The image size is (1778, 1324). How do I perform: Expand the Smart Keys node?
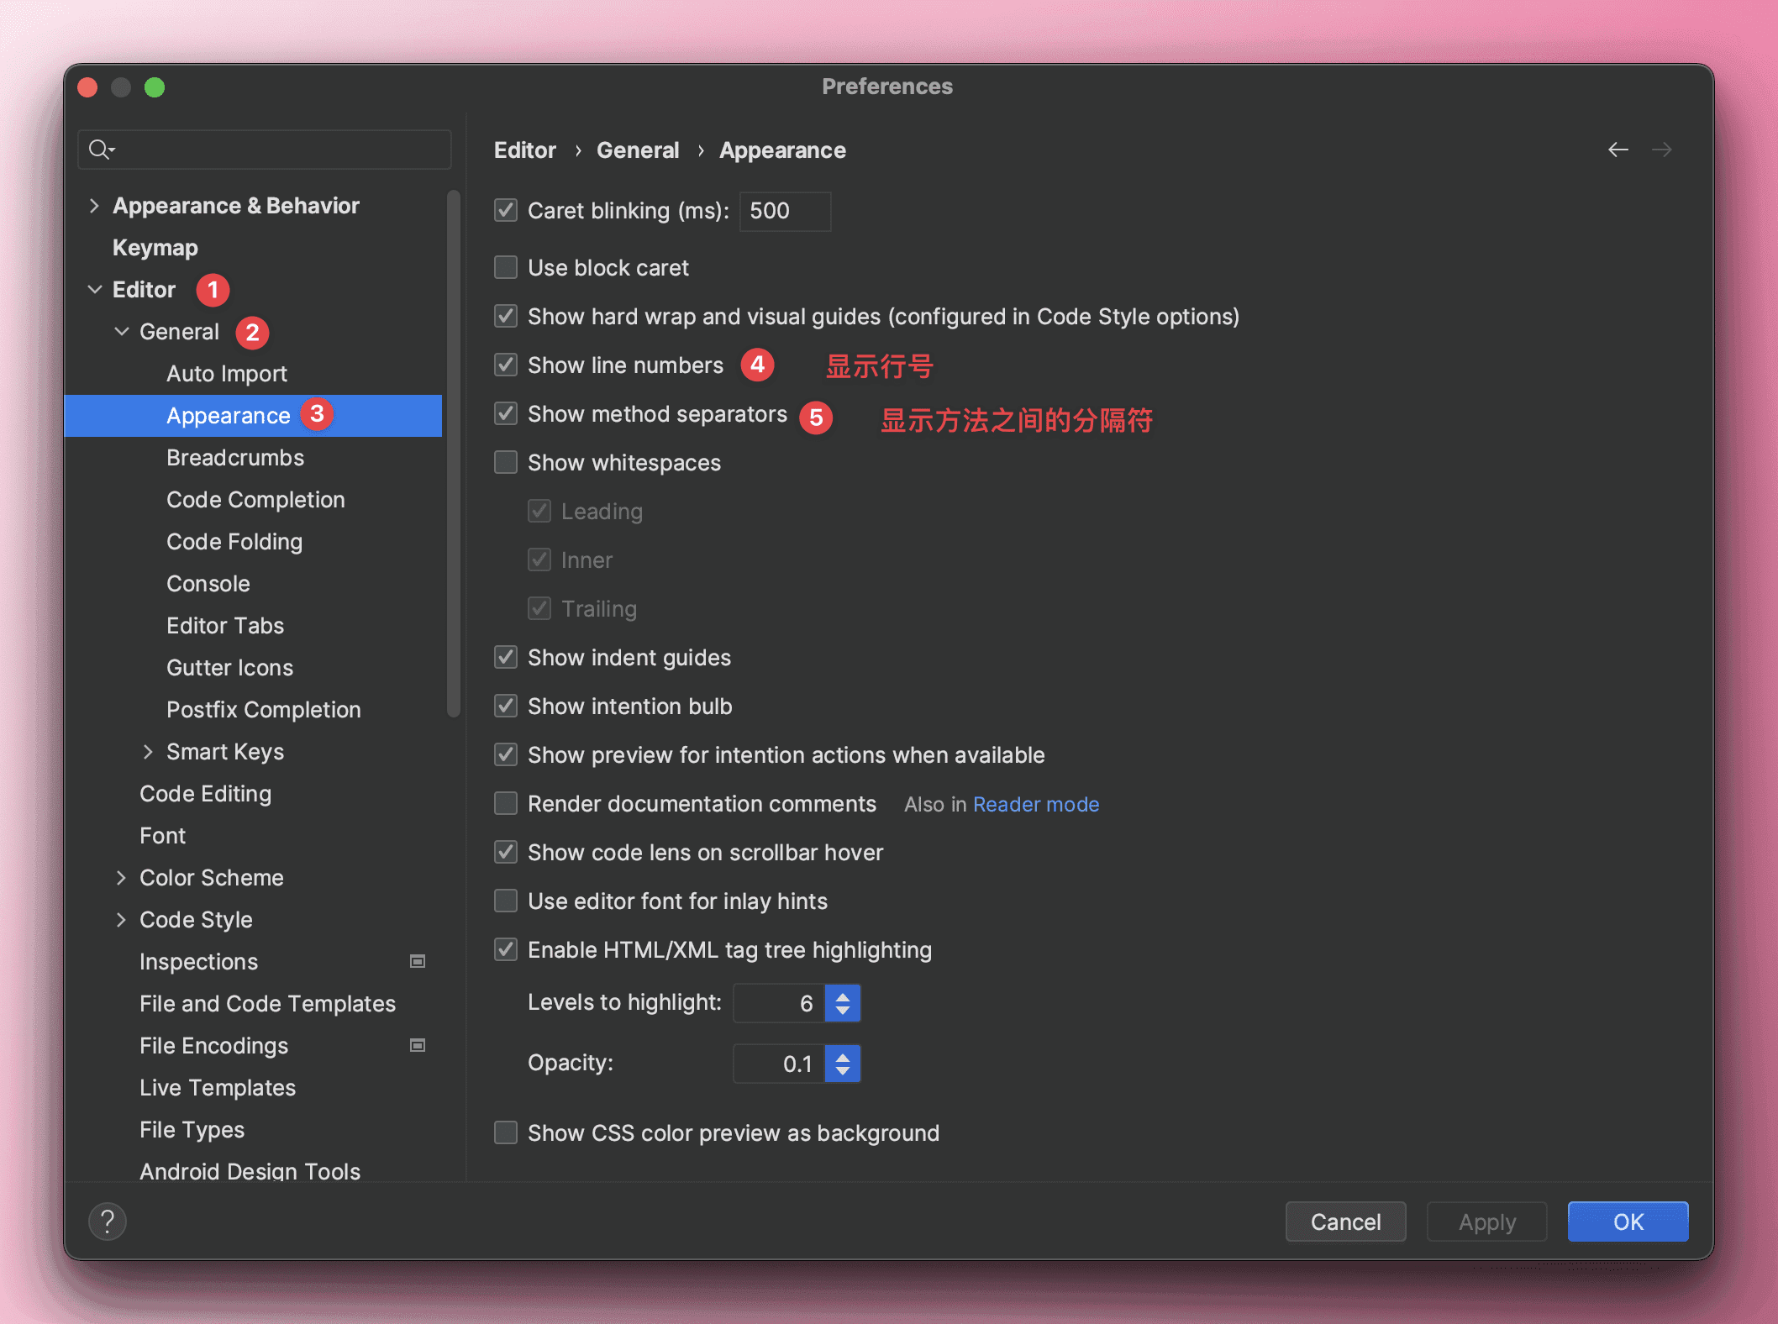148,752
